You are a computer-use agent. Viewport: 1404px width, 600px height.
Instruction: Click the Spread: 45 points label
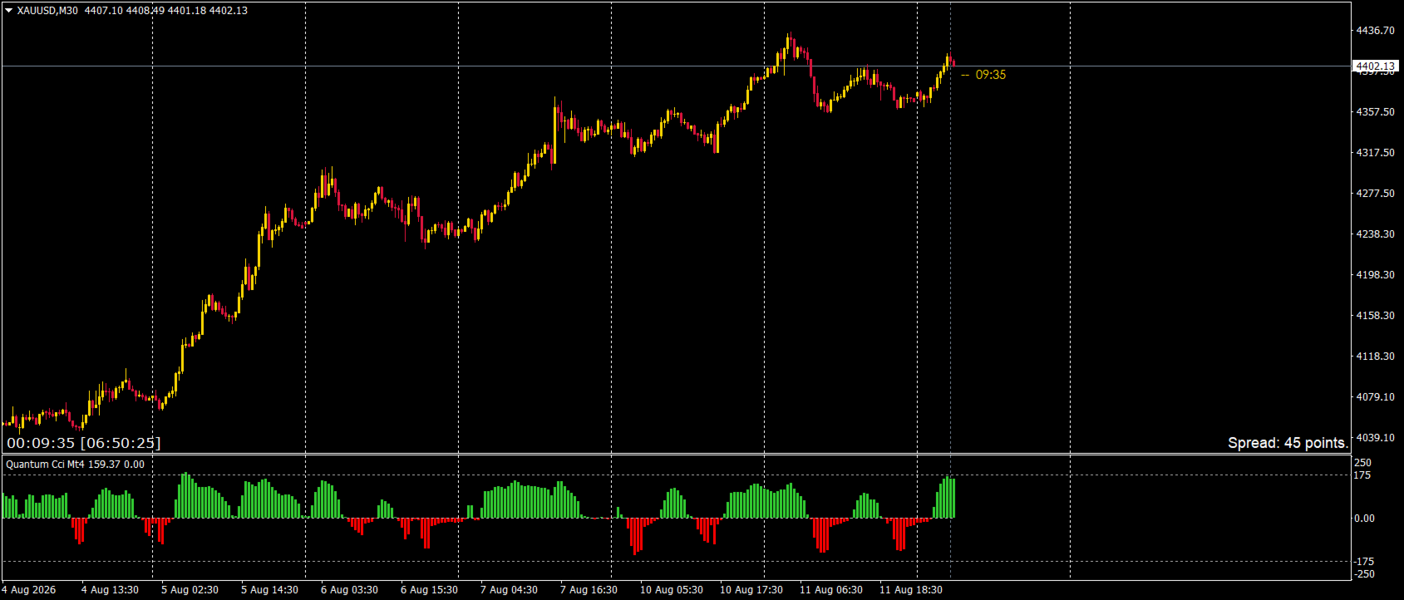[x=1288, y=443]
